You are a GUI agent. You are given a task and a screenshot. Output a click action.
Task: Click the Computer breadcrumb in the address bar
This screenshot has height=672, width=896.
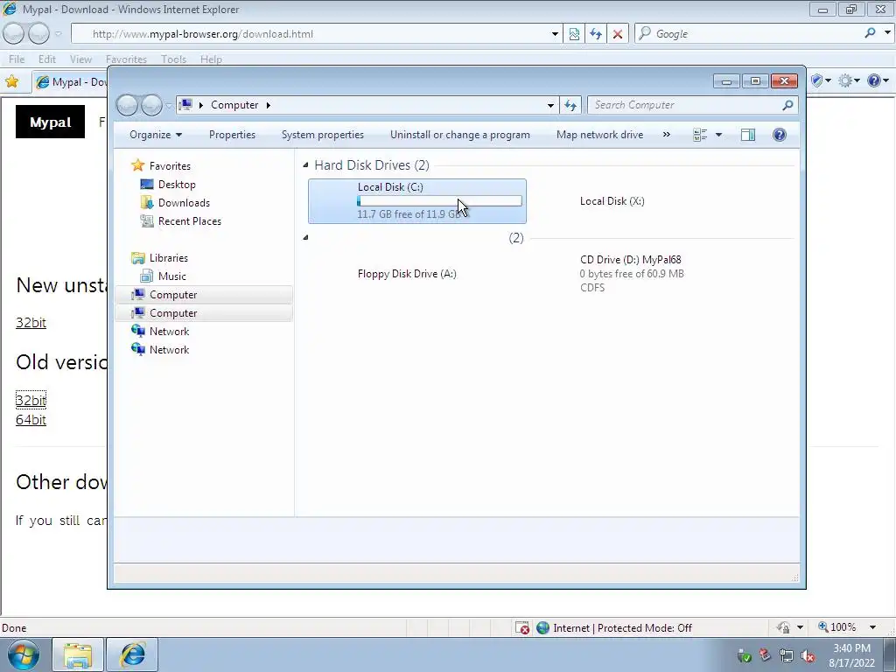[x=234, y=105]
